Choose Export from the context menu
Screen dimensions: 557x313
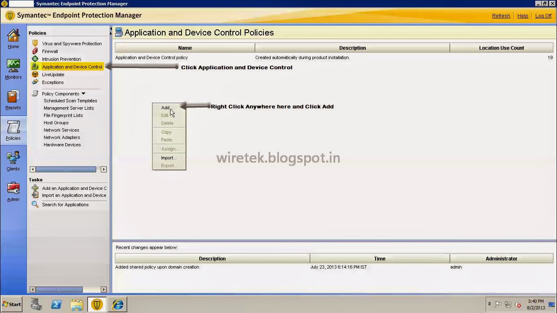tap(169, 165)
